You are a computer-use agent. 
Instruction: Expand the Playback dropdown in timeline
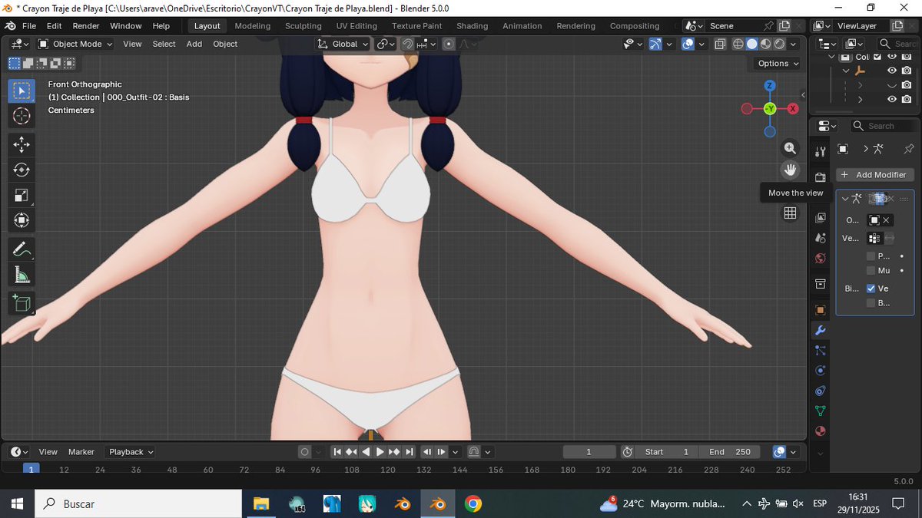coord(131,452)
